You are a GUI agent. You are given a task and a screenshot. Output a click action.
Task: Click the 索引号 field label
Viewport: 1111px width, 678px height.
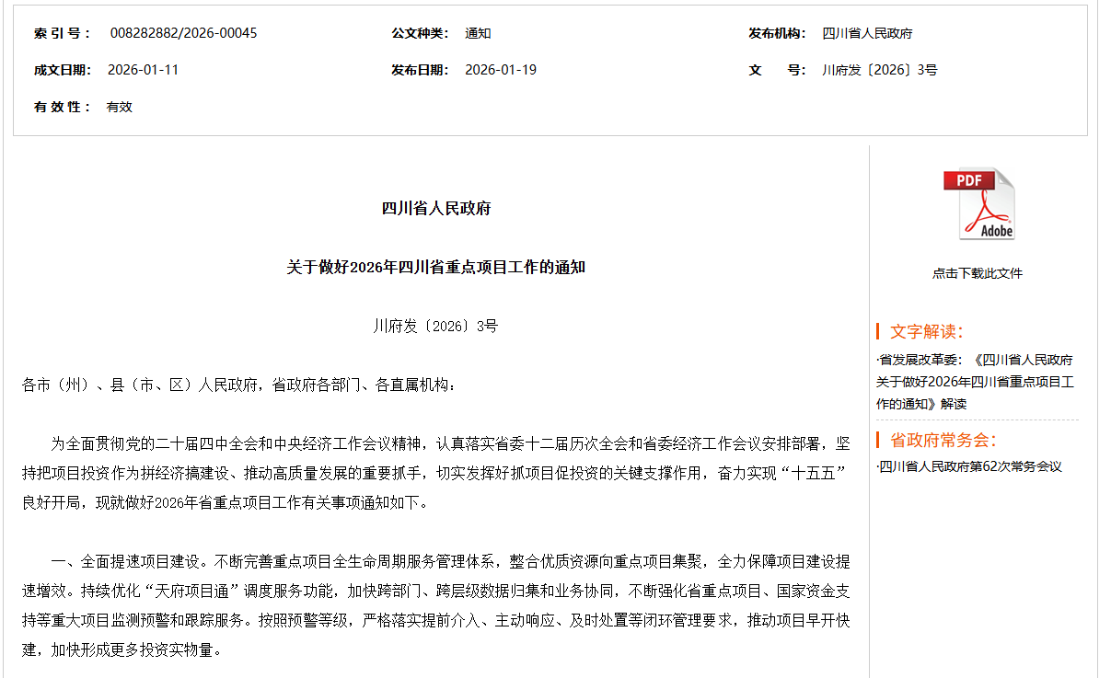[x=63, y=33]
